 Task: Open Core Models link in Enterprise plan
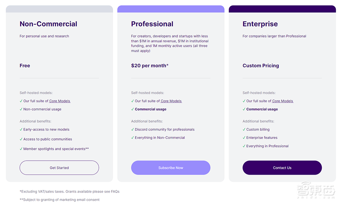click(x=283, y=101)
